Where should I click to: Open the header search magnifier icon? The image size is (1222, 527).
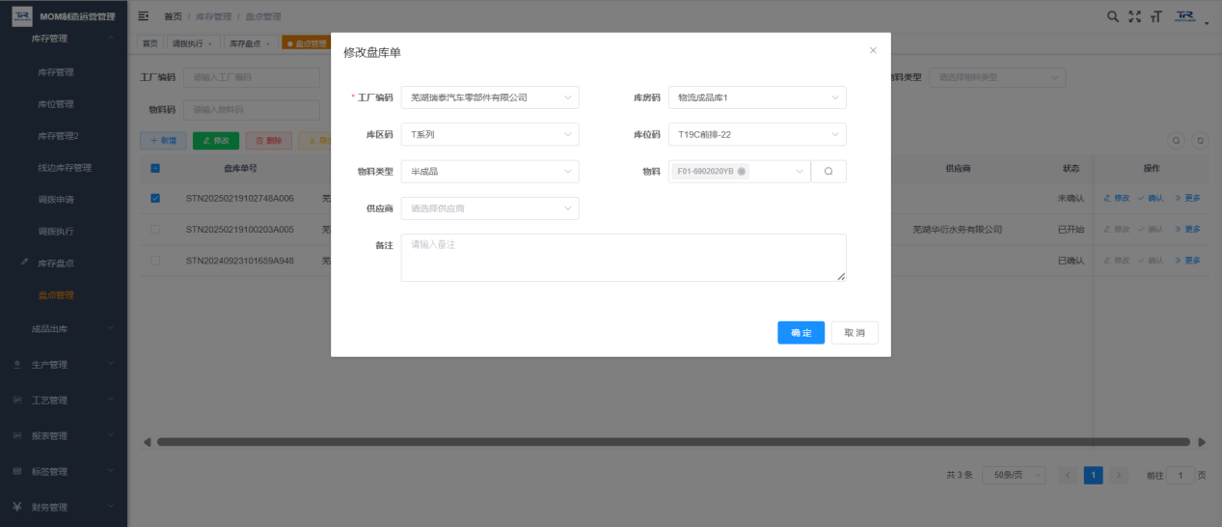[1113, 16]
